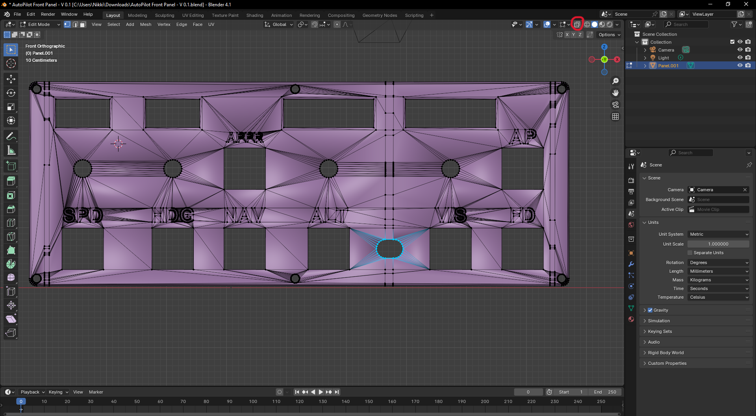
Task: Enable vertex select mode
Action: pyautogui.click(x=67, y=24)
